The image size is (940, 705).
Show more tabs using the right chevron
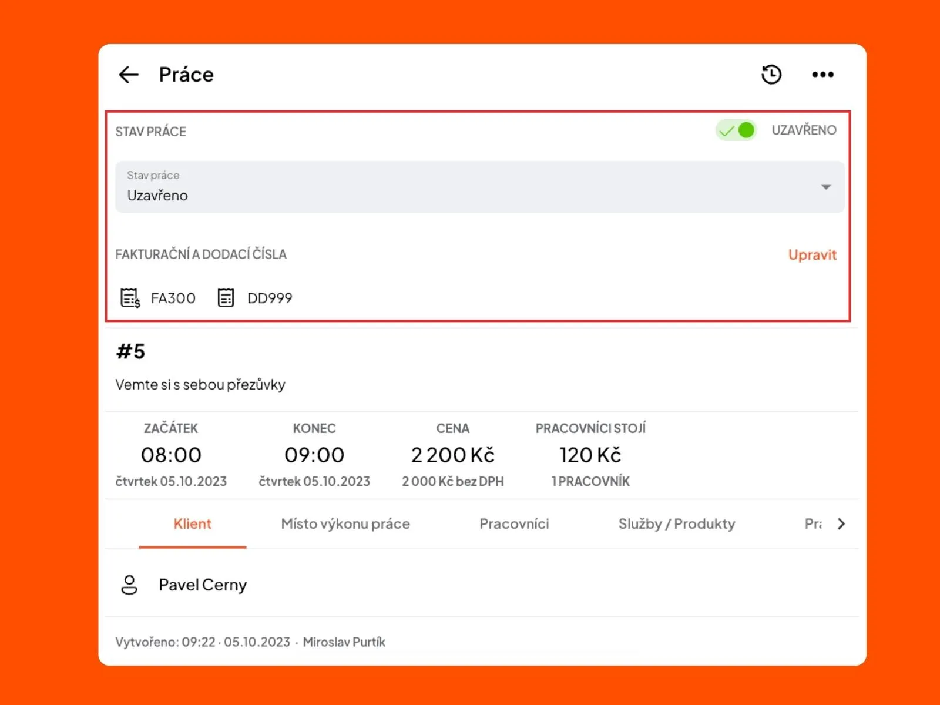click(841, 523)
